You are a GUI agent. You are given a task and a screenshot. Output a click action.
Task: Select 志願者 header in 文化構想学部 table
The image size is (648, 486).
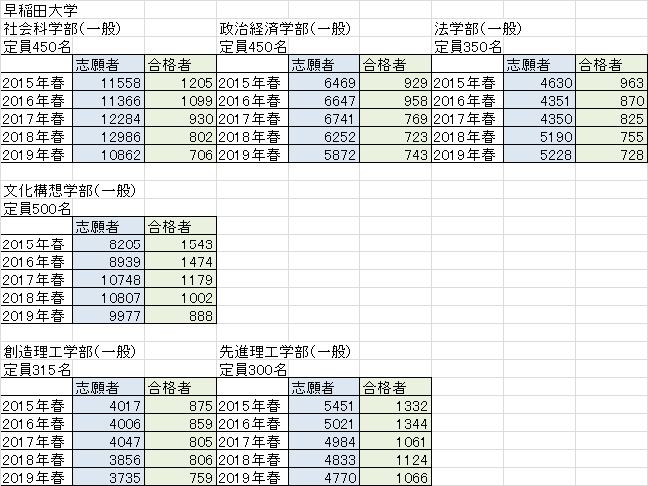click(x=108, y=226)
